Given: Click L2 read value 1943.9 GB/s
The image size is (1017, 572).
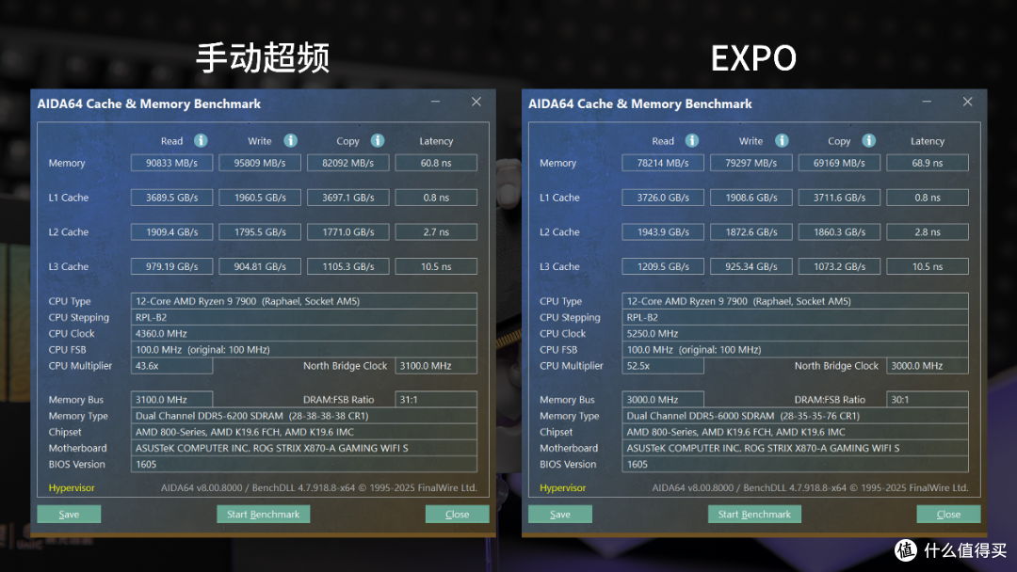Looking at the screenshot, I should [663, 231].
